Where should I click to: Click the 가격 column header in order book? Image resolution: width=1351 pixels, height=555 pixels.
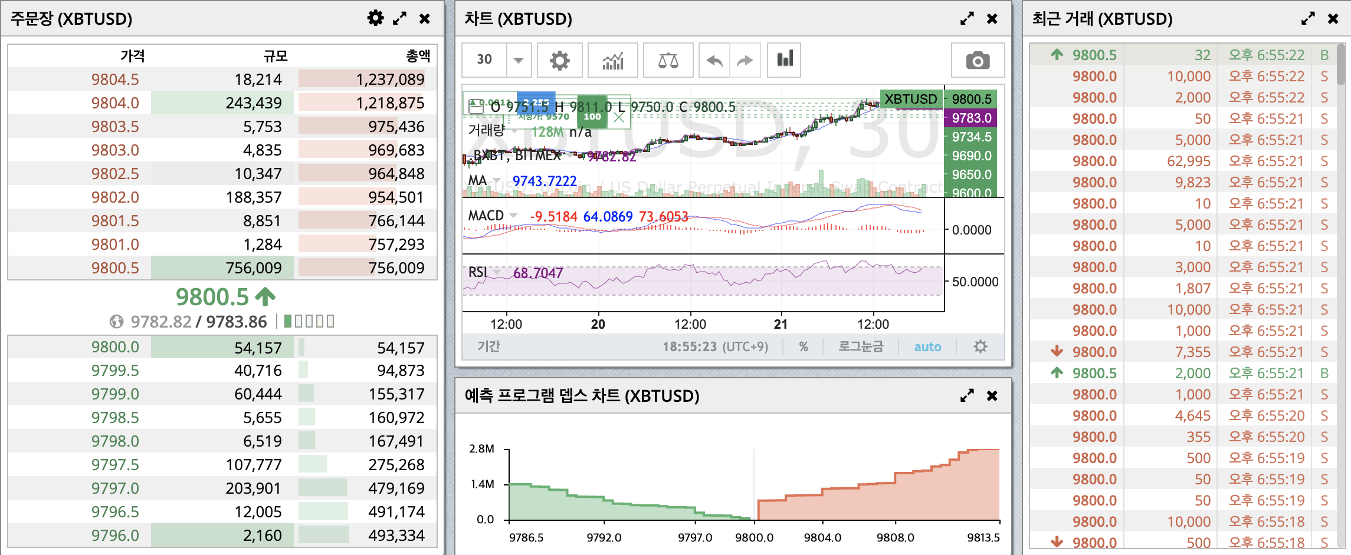click(132, 56)
